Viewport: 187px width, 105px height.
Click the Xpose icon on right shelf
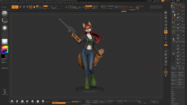166,76
